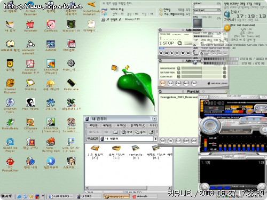Screen dimensions: 267x200
Task: Open the DiskPop desktop shortcut
Action: [30, 85]
